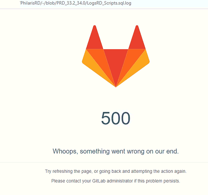Click the 'Whoops, something went wrong' heading
The width and height of the screenshot is (208, 195).
(116, 151)
